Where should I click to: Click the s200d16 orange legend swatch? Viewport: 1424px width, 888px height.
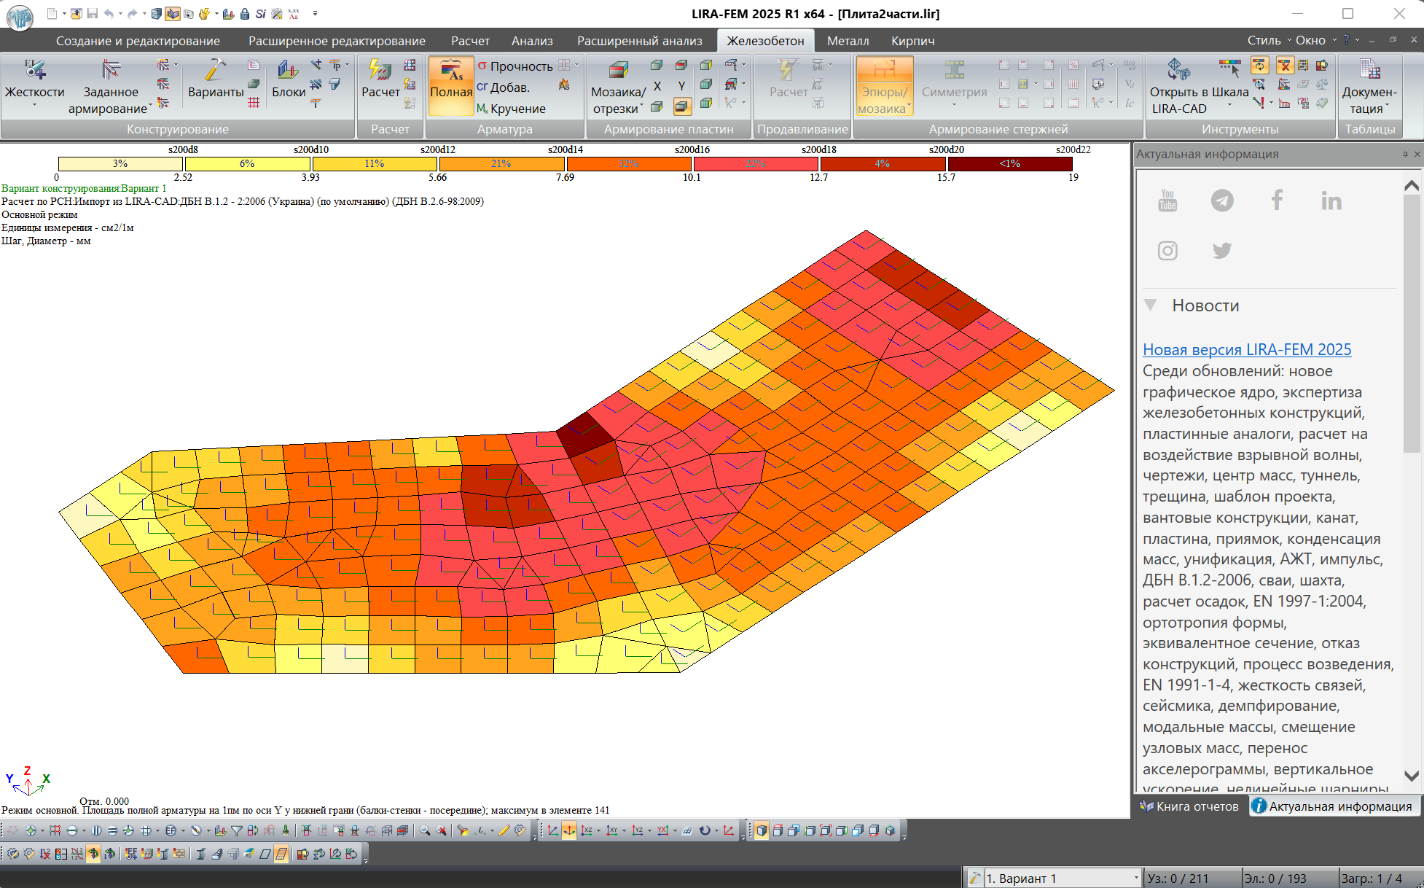pos(628,164)
